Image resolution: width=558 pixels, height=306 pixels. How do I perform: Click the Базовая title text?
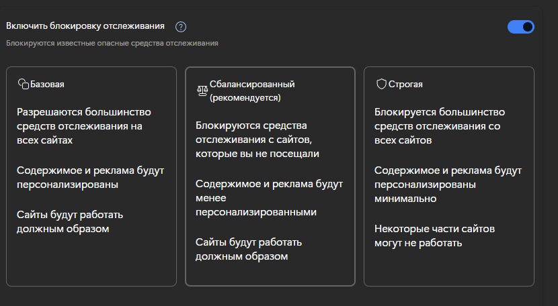(x=47, y=85)
